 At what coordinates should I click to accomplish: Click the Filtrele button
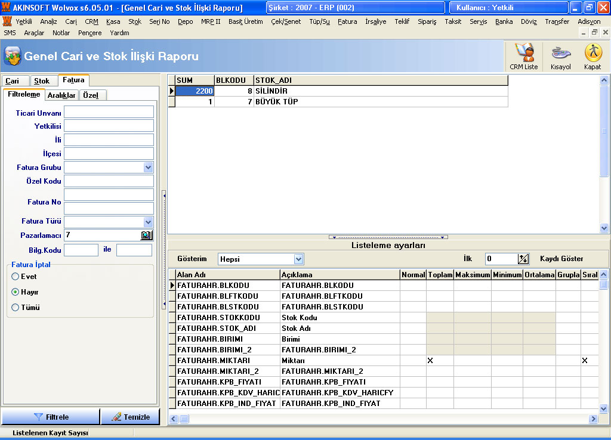pyautogui.click(x=51, y=417)
